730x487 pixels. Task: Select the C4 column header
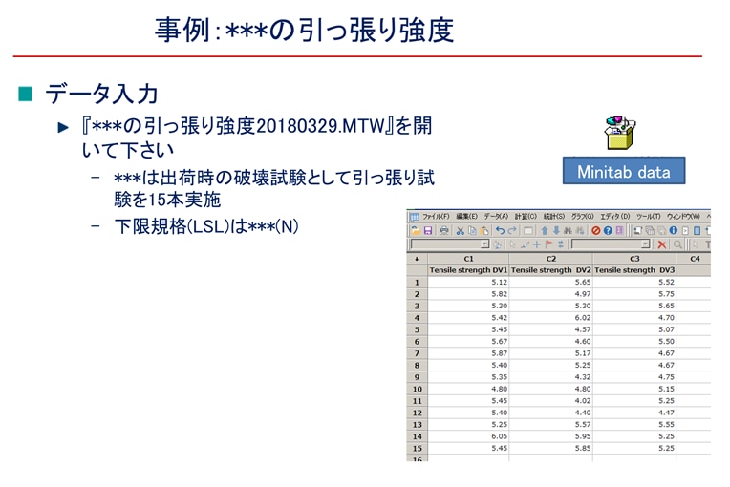tap(695, 259)
